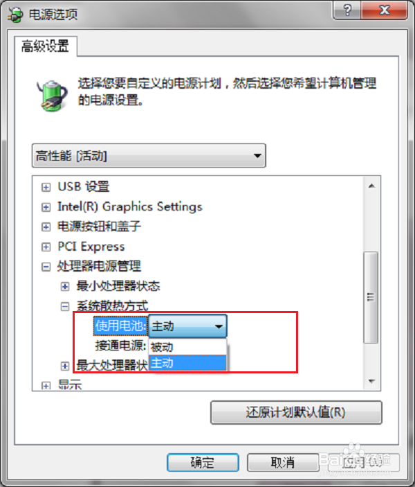Select 被动 from the dropdown list

pos(187,347)
